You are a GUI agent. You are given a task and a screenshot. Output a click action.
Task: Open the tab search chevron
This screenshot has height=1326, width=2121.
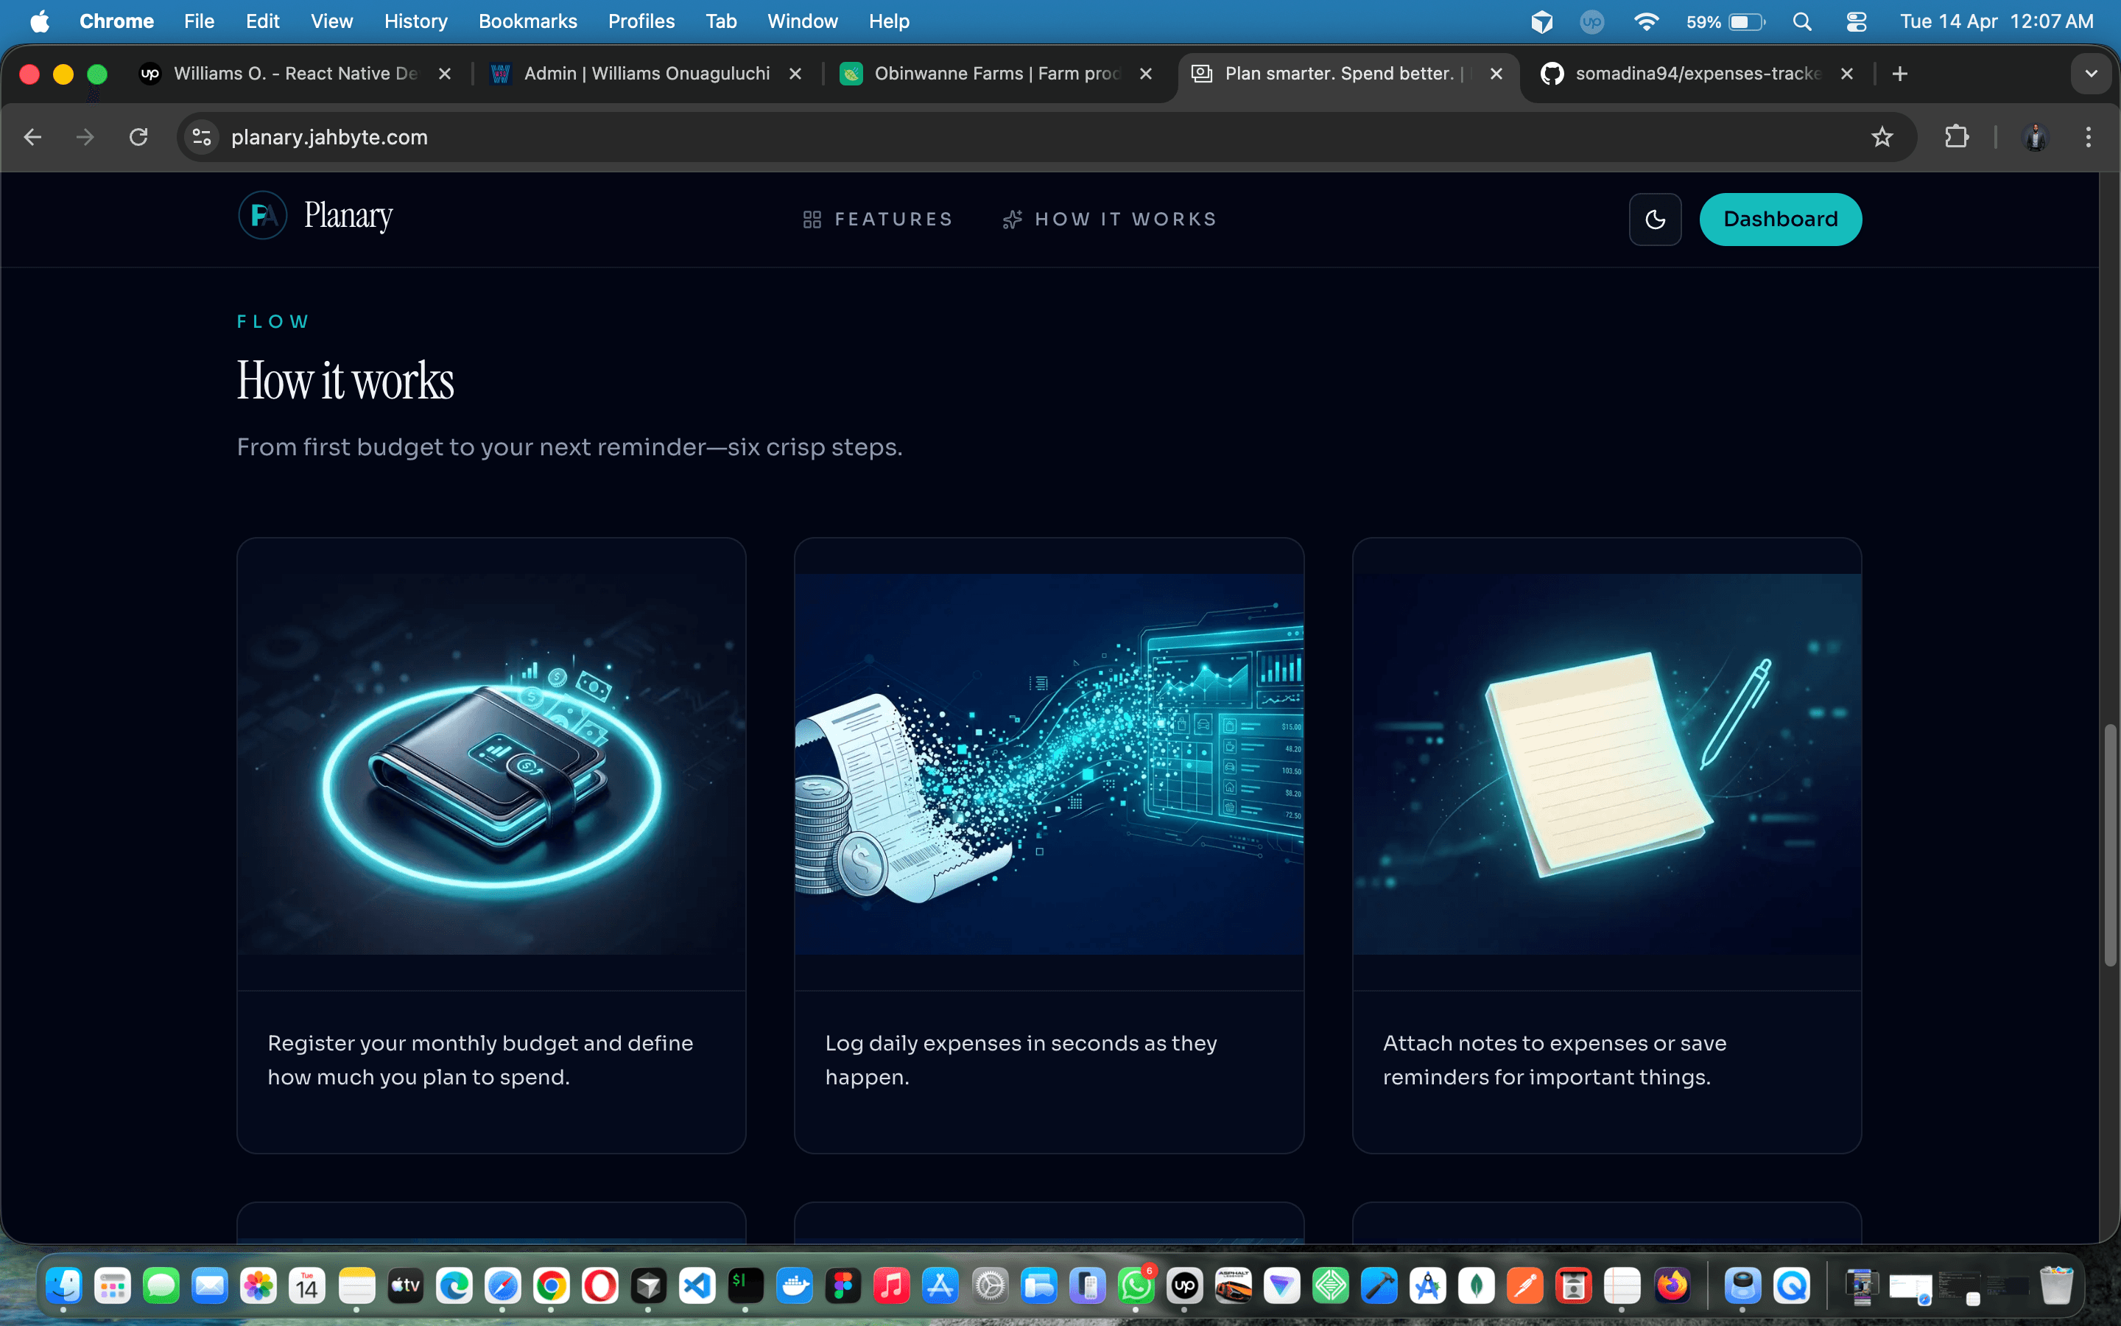coord(2092,74)
